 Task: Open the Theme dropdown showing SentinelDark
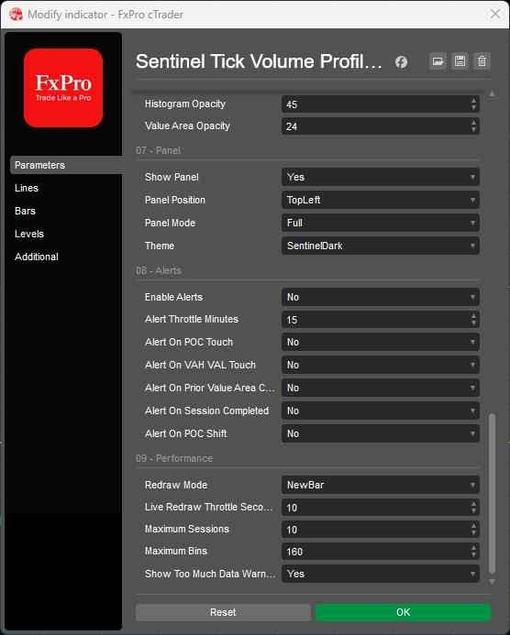(x=381, y=246)
